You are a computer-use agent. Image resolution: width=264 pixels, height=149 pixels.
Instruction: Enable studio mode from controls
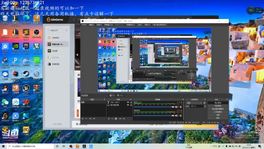[x=218, y=112]
